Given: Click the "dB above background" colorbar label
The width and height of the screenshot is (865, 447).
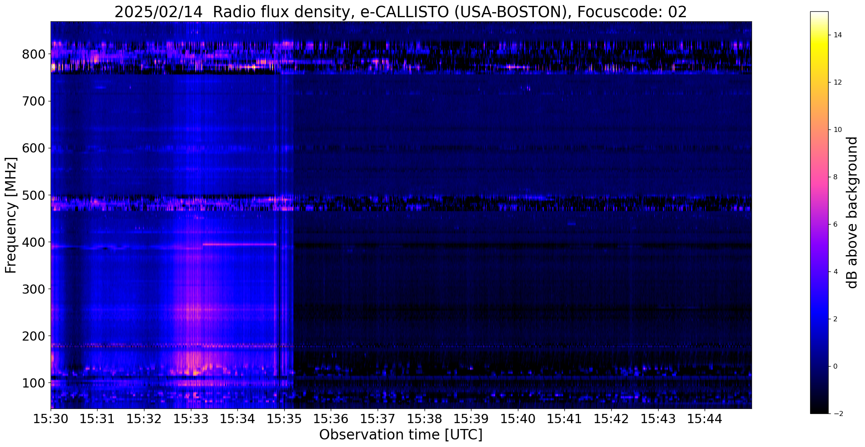Looking at the screenshot, I should 852,212.
